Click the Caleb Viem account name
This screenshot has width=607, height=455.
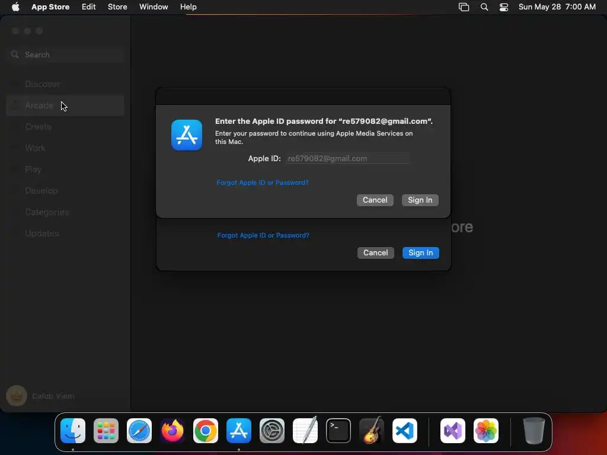pos(53,396)
